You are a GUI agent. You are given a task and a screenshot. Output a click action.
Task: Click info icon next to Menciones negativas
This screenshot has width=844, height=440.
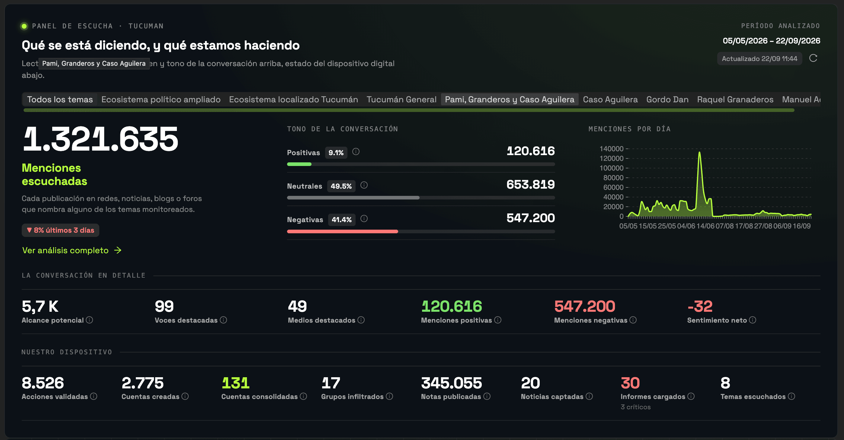633,320
